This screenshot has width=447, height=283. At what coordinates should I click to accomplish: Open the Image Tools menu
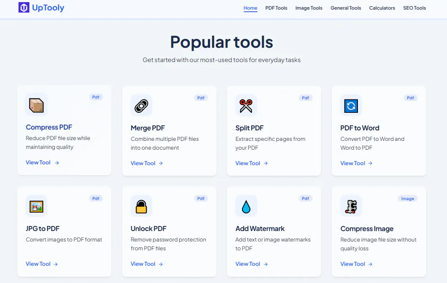(309, 8)
